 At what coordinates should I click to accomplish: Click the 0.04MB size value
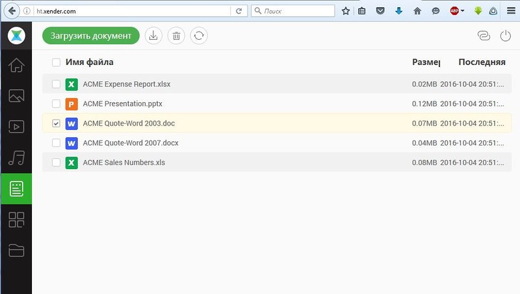point(424,143)
